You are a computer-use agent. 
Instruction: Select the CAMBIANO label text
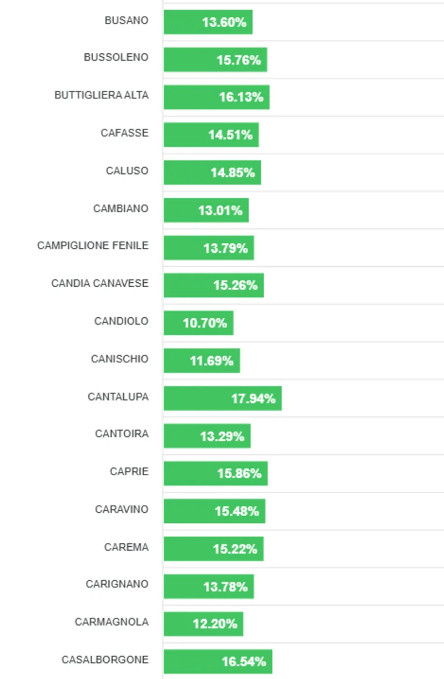point(120,208)
